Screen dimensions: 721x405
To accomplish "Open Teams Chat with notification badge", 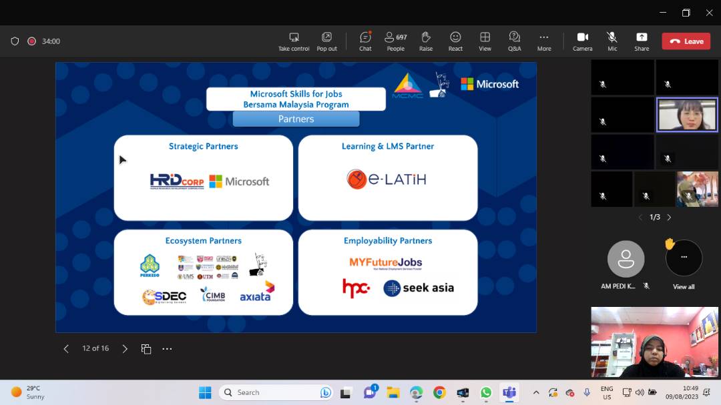I will point(370,392).
